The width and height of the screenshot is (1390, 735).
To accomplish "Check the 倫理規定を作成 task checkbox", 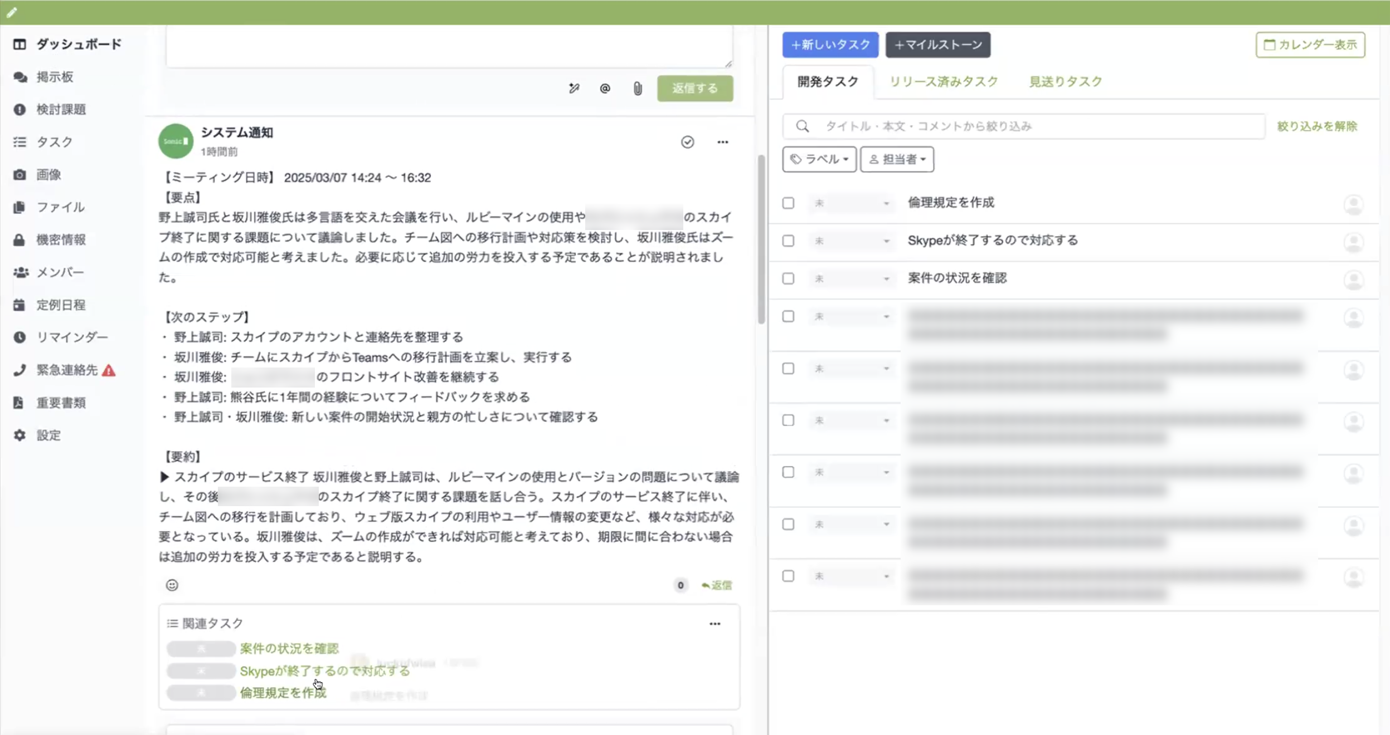I will (788, 203).
